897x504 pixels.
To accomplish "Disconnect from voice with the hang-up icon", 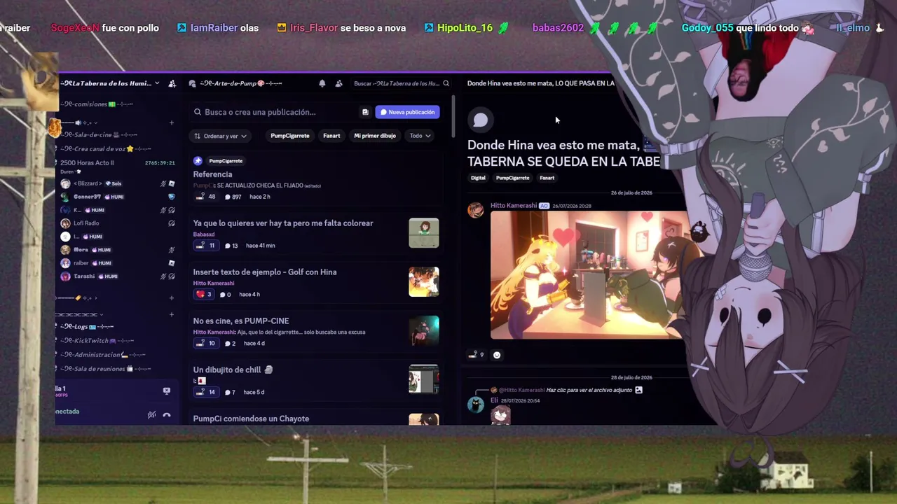I will tap(166, 415).
